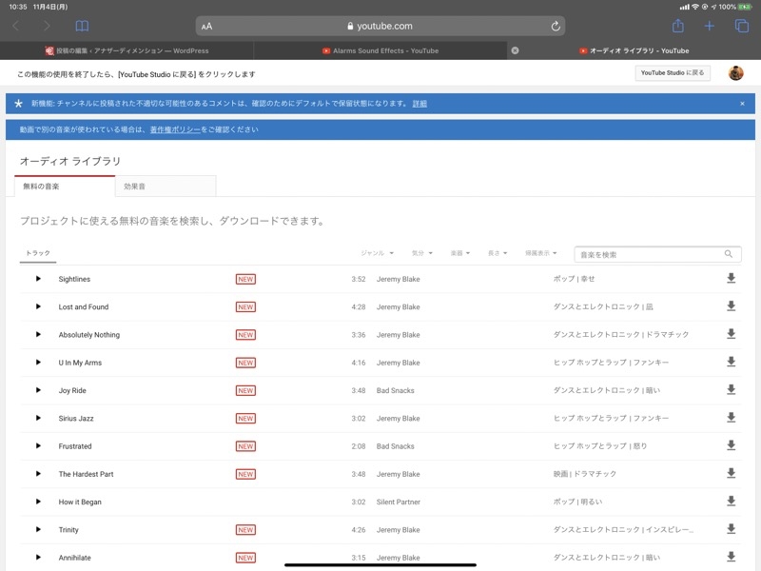This screenshot has height=571, width=761.
Task: Click the 2:08 duration on Frustrated row
Action: (x=359, y=446)
